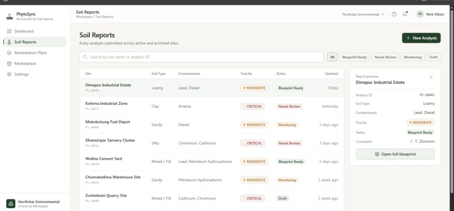Click Draft status in Zunheboto row
This screenshot has height=211, width=454.
(x=283, y=198)
